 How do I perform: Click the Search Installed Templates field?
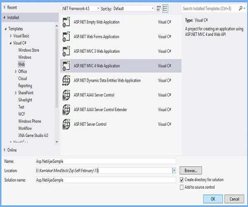pyautogui.click(x=211, y=8)
